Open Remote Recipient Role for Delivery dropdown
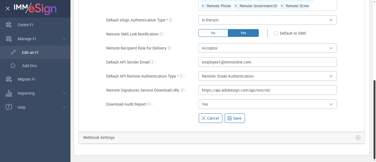 pyautogui.click(x=267, y=48)
